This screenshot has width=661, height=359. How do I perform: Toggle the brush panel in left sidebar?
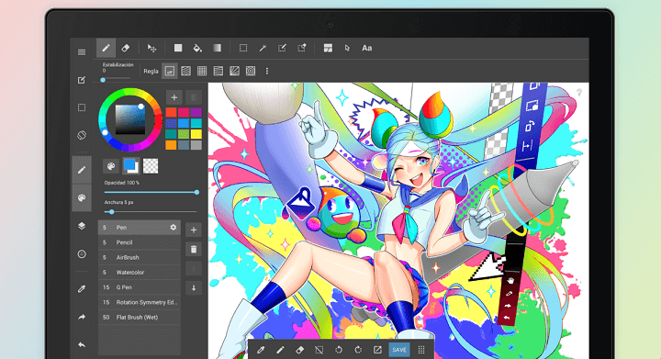[x=82, y=170]
